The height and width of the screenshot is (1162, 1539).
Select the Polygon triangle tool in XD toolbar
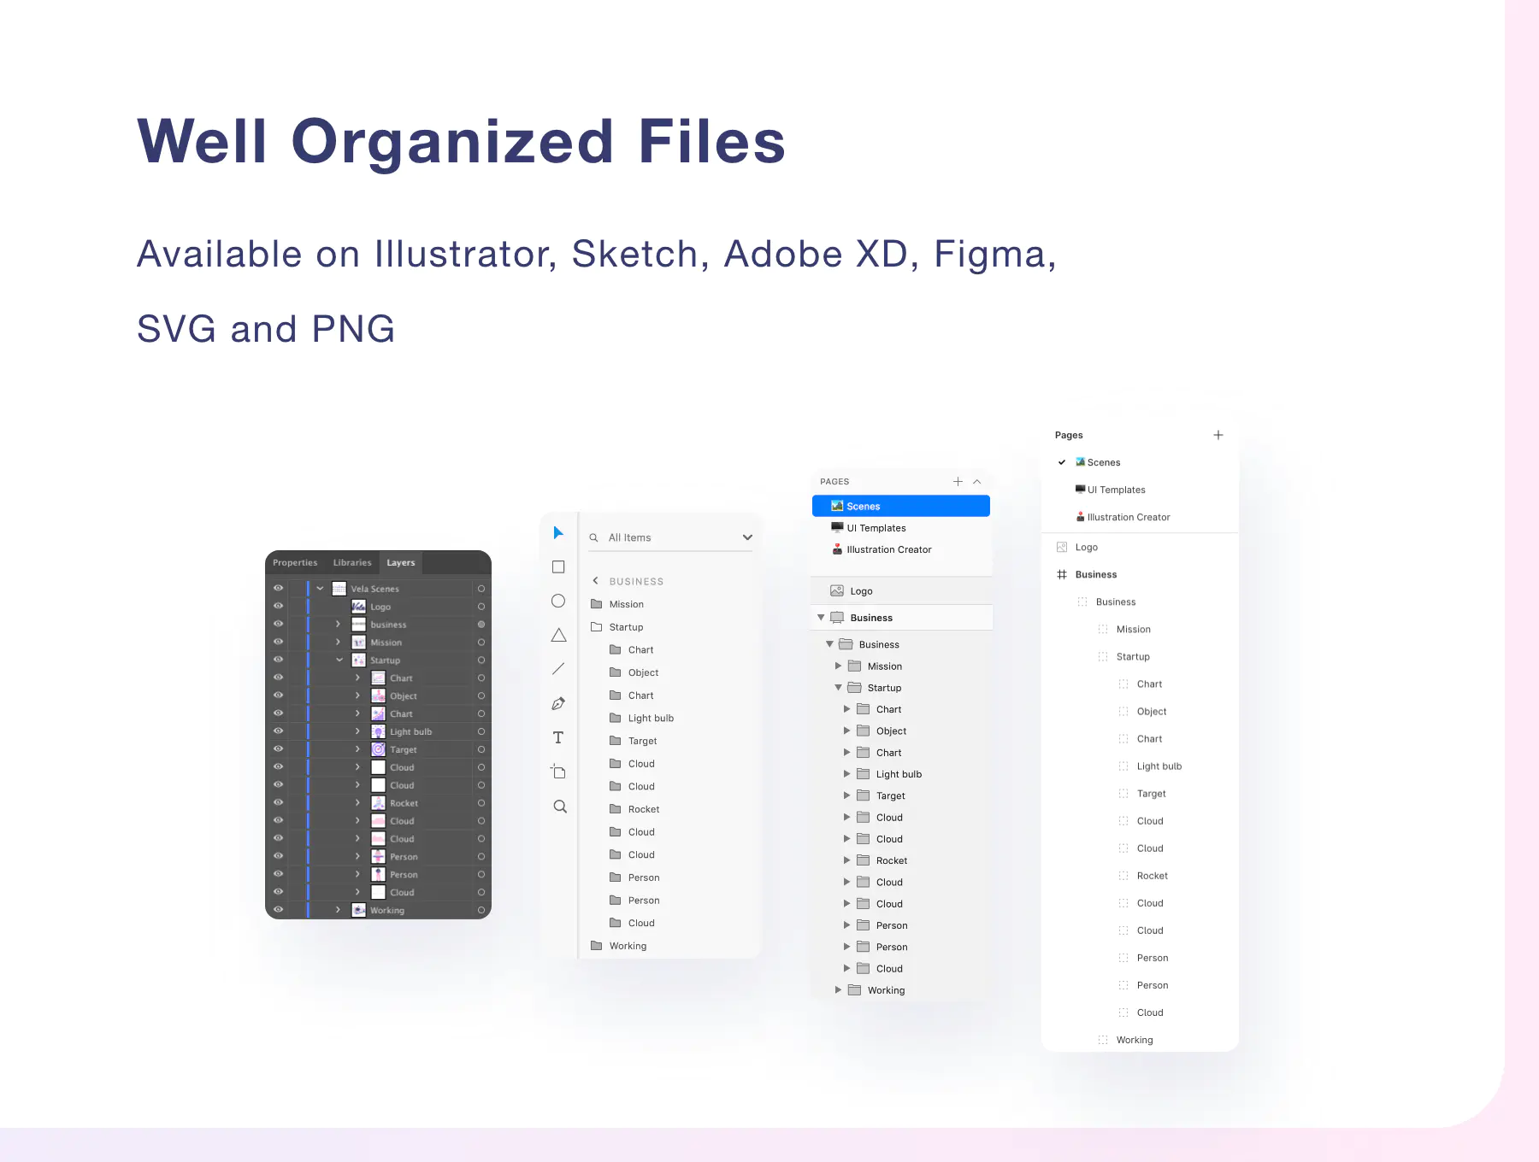click(558, 635)
